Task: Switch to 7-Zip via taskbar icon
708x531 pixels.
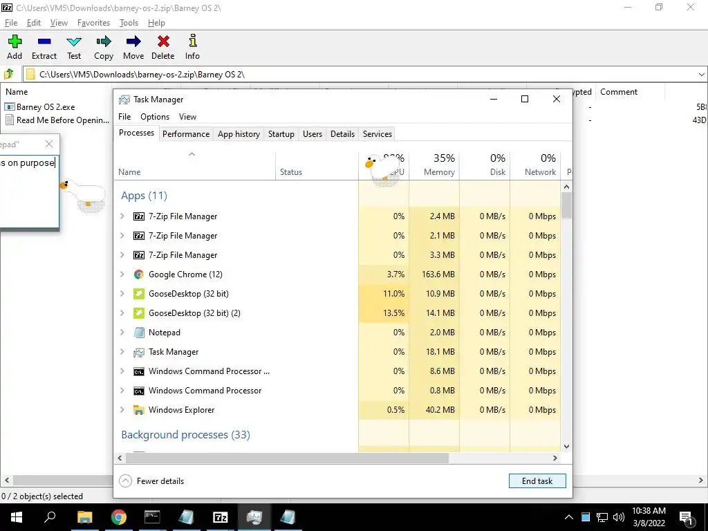Action: [x=220, y=517]
